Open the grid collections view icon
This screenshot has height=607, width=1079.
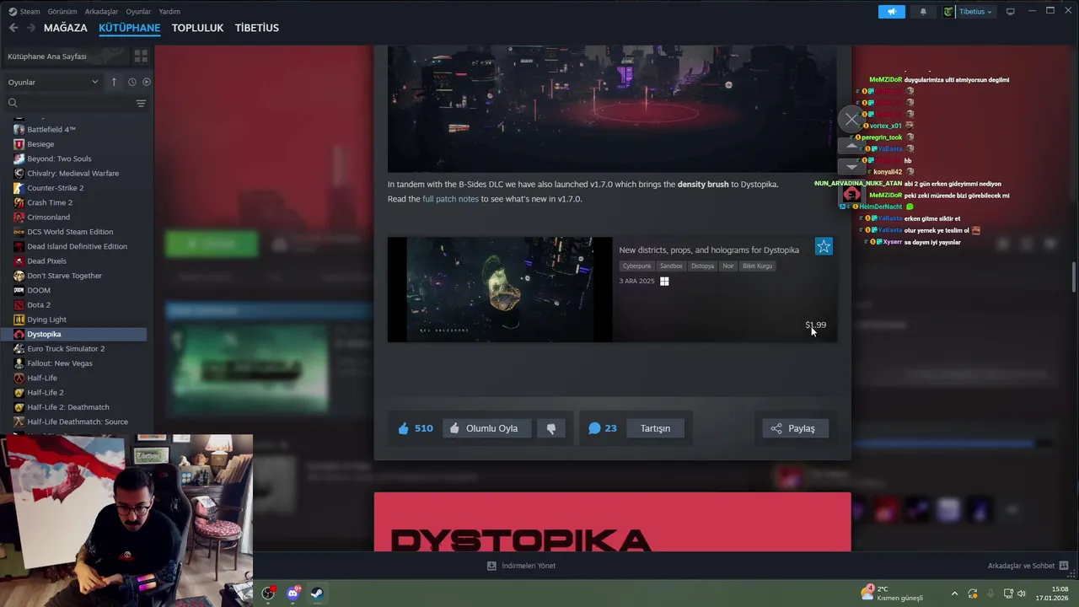pyautogui.click(x=141, y=56)
